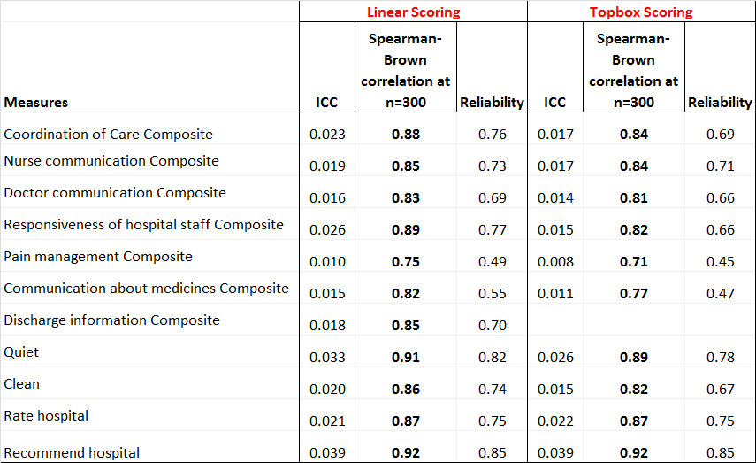Click the Quiet row label

22,352
